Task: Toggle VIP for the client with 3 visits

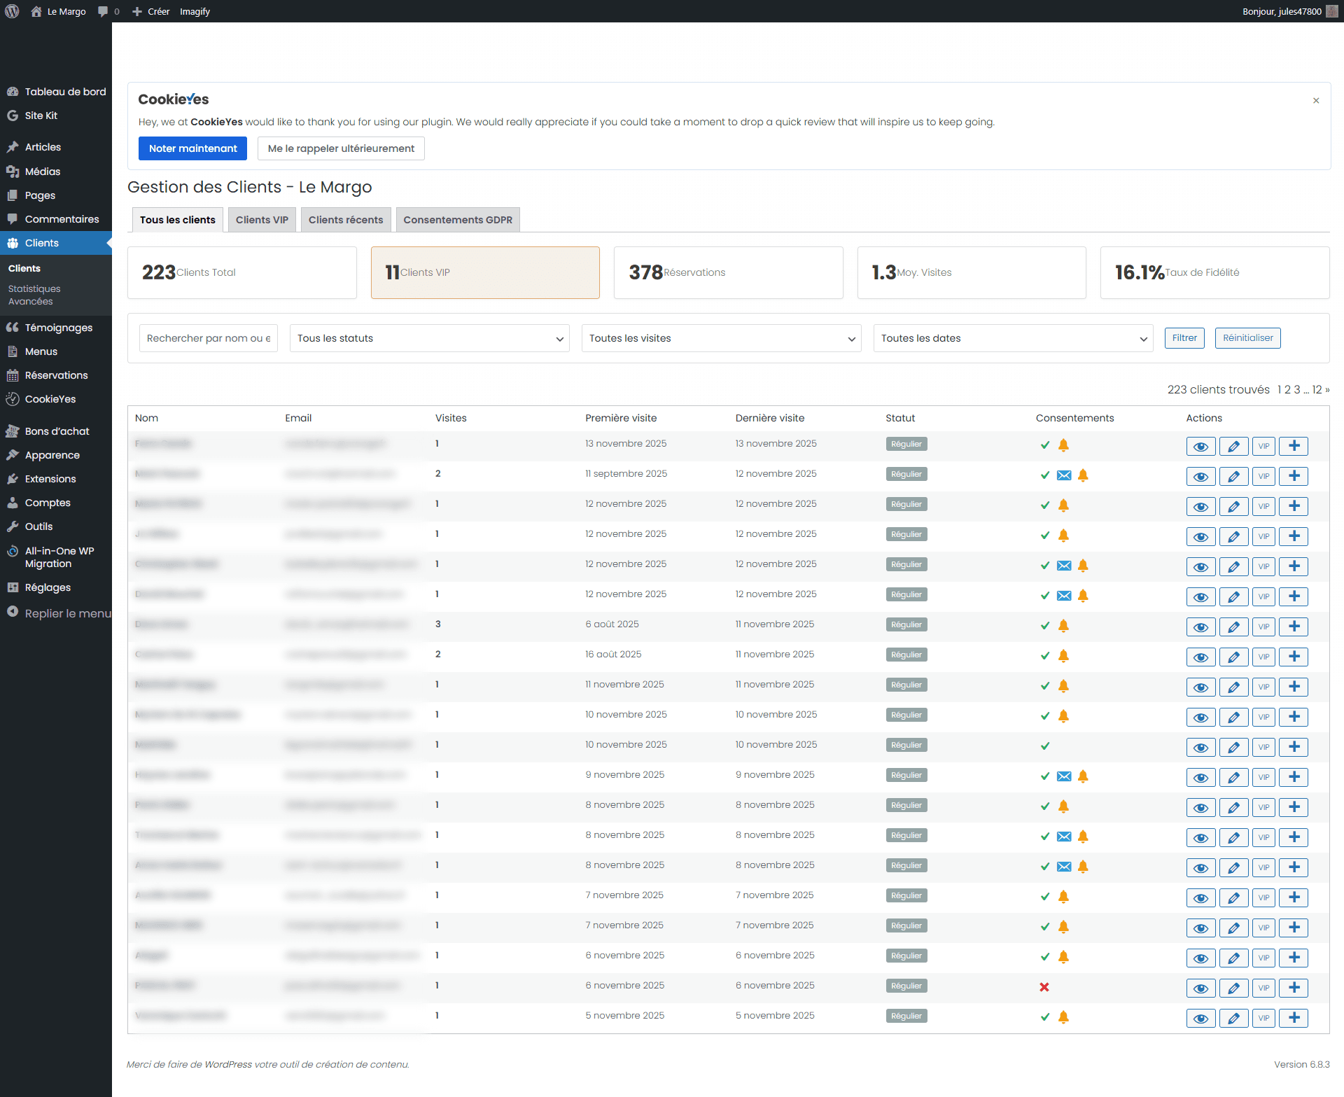Action: [x=1263, y=627]
